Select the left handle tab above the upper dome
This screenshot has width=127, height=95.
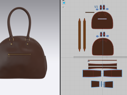point(101,7)
